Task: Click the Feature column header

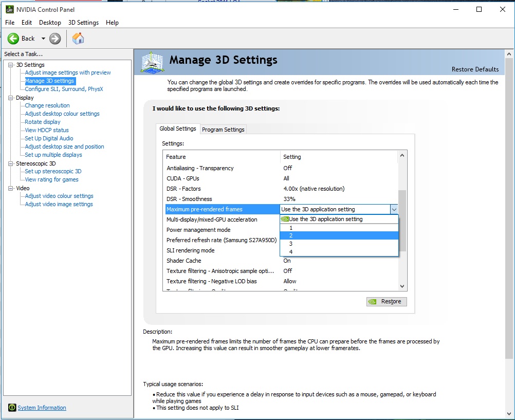Action: pyautogui.click(x=222, y=157)
